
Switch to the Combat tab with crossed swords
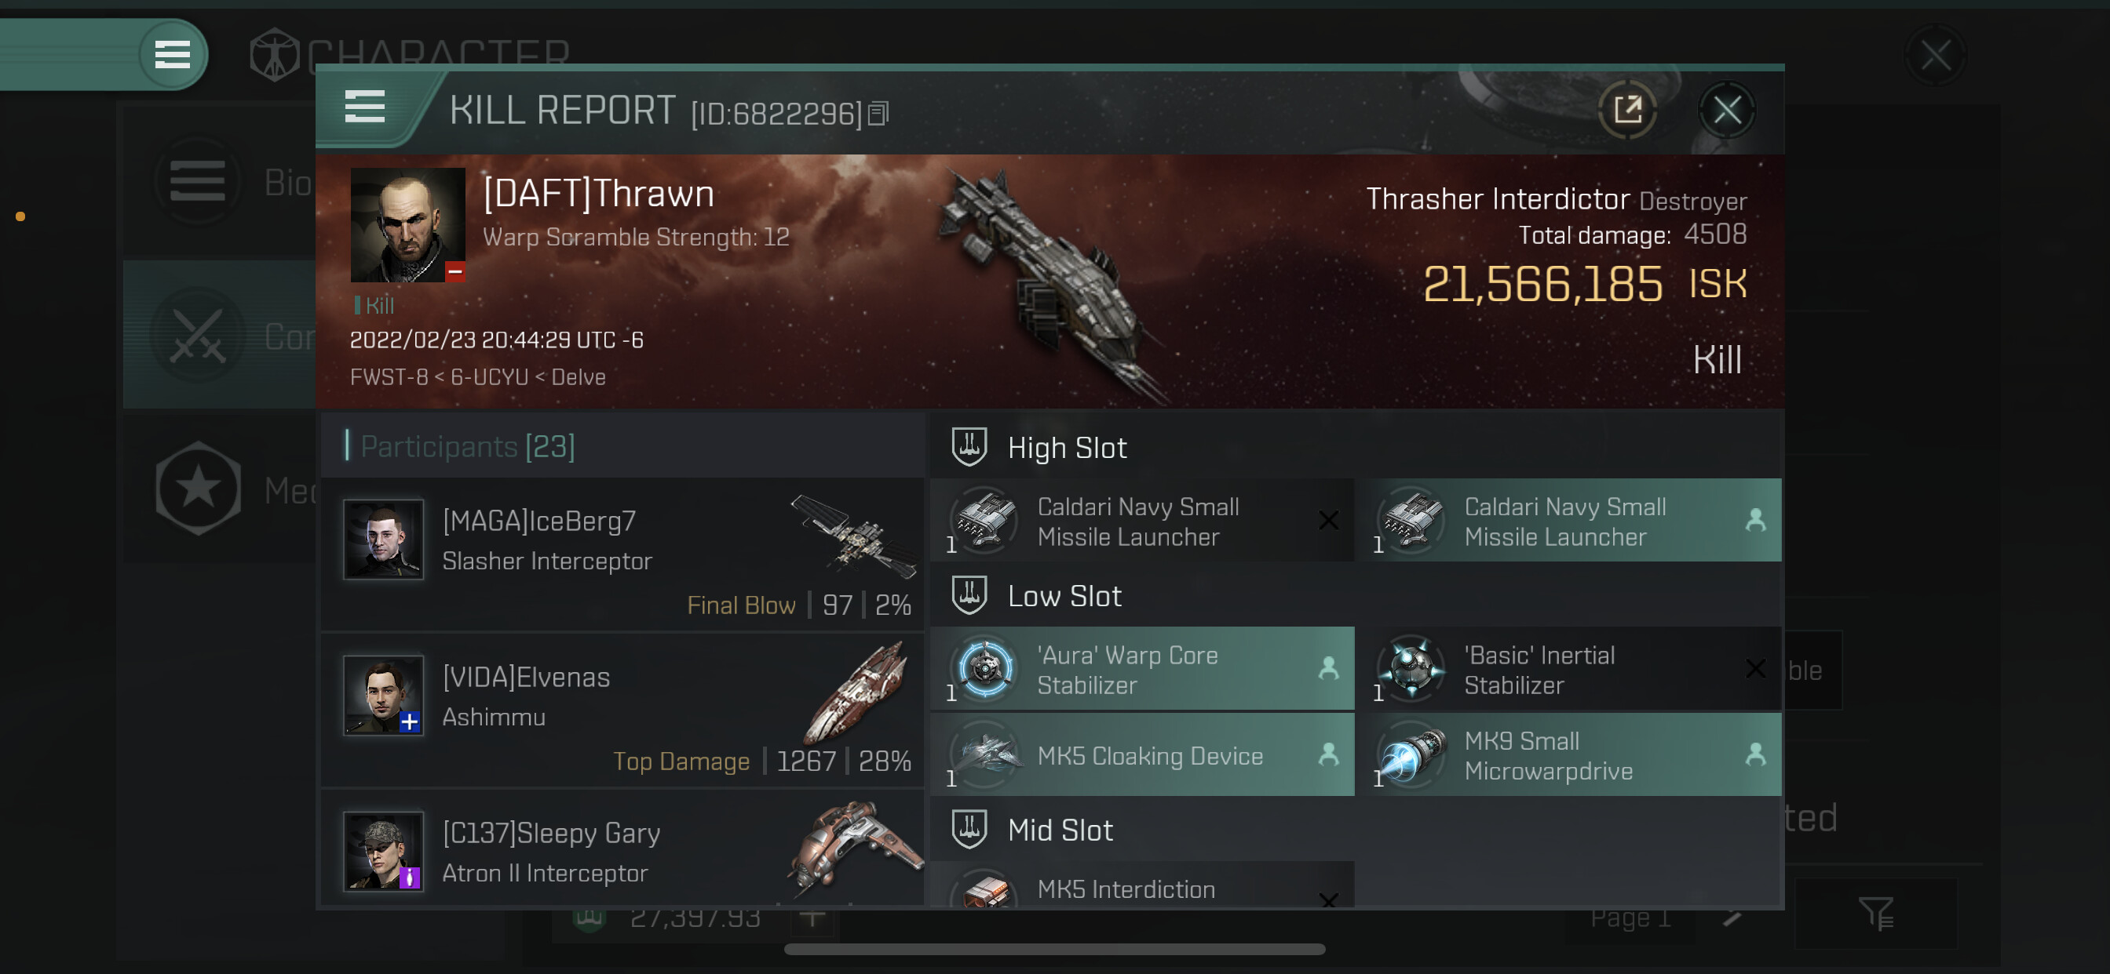click(220, 336)
